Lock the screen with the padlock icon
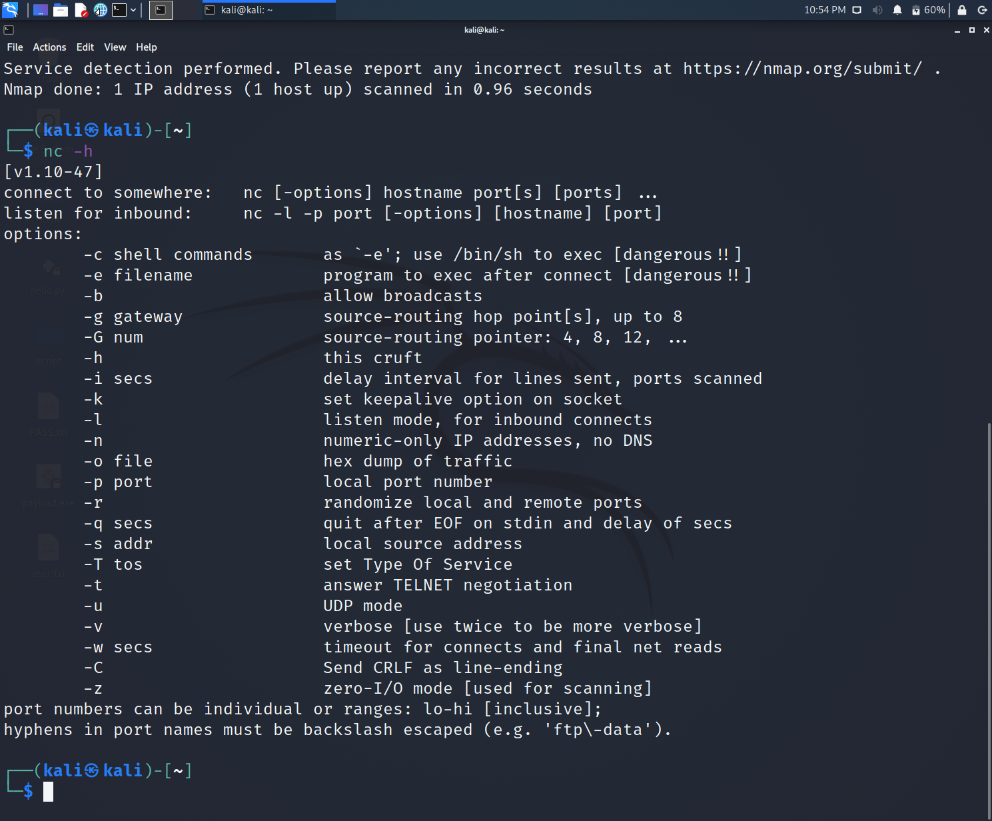Viewport: 992px width, 821px height. [x=962, y=10]
